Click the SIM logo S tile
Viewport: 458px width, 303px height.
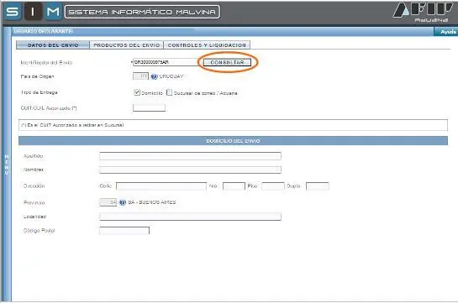pos(12,12)
